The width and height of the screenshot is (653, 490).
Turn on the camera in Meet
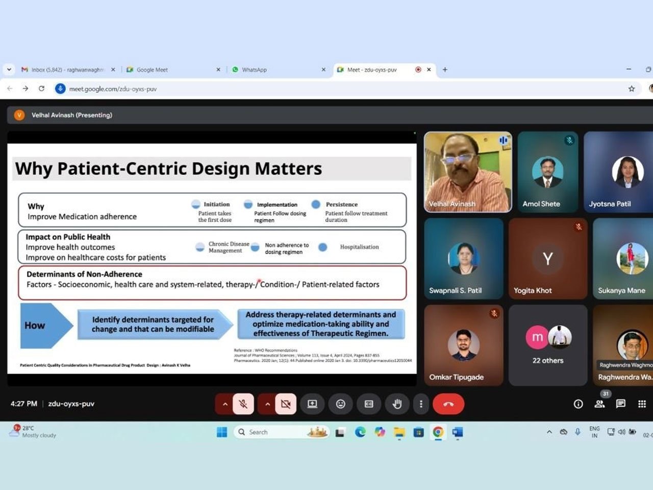coord(286,404)
